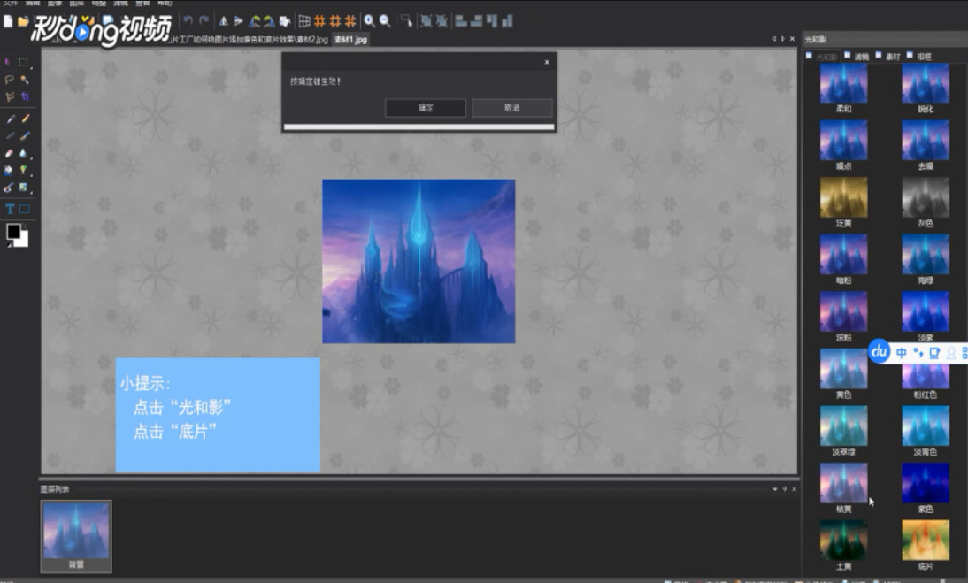Switch to the 素材2.jpg document tab
968x583 pixels.
248,40
